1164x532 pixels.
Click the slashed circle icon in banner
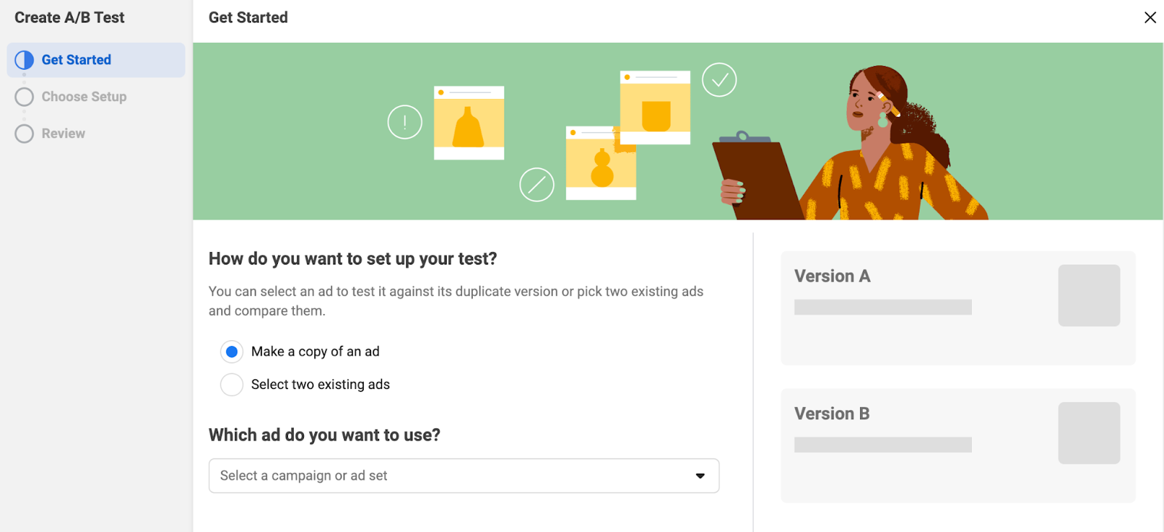click(x=537, y=185)
